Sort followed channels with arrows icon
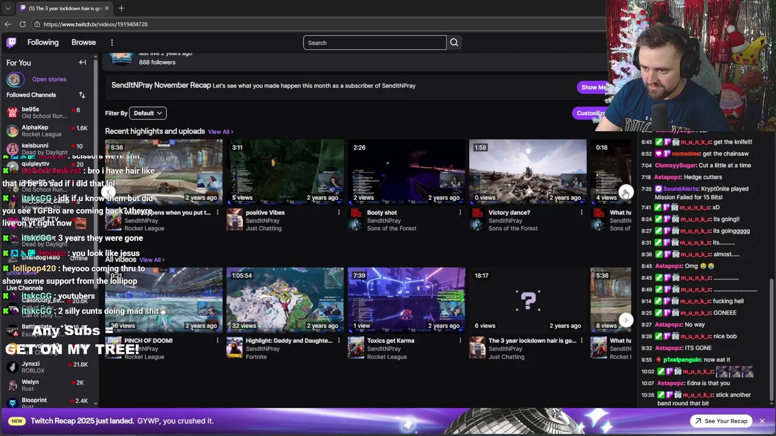This screenshot has width=776, height=436. click(82, 95)
